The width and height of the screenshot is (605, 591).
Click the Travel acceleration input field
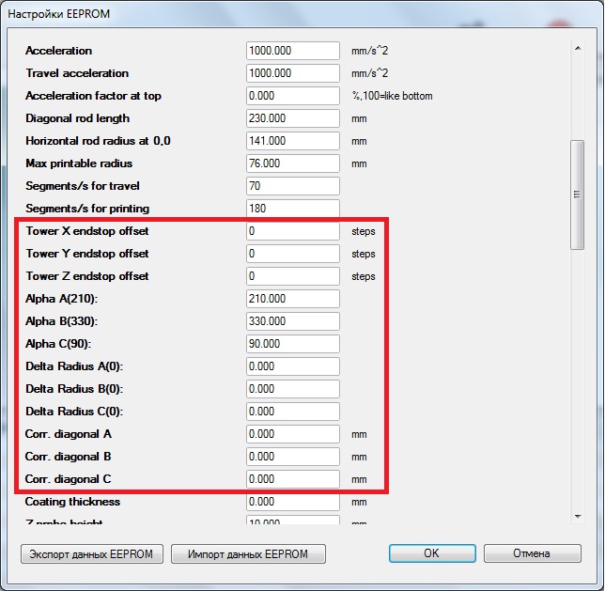pos(293,73)
